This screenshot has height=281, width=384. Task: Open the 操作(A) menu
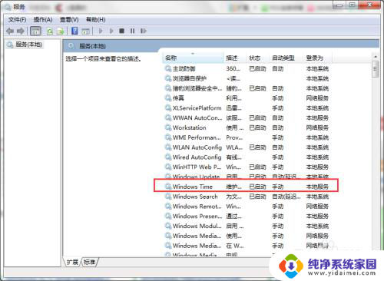43,20
